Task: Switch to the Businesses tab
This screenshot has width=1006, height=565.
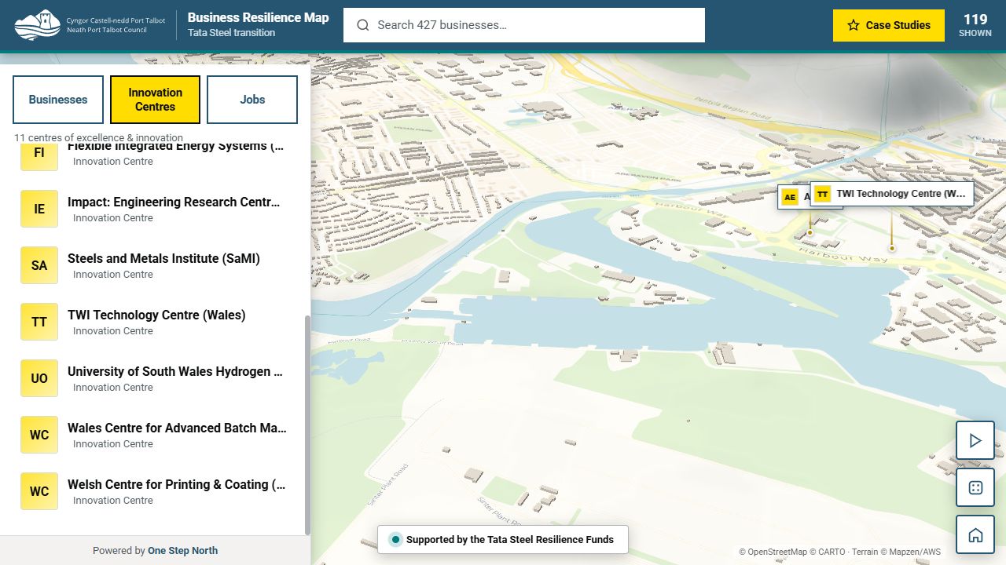Action: pyautogui.click(x=58, y=100)
